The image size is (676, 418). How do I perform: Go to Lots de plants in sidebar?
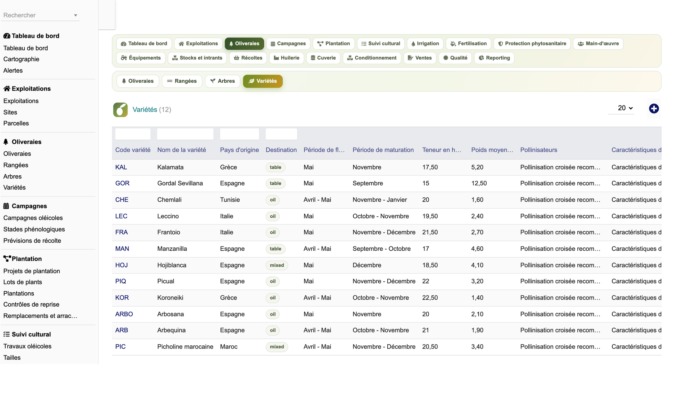click(x=23, y=282)
